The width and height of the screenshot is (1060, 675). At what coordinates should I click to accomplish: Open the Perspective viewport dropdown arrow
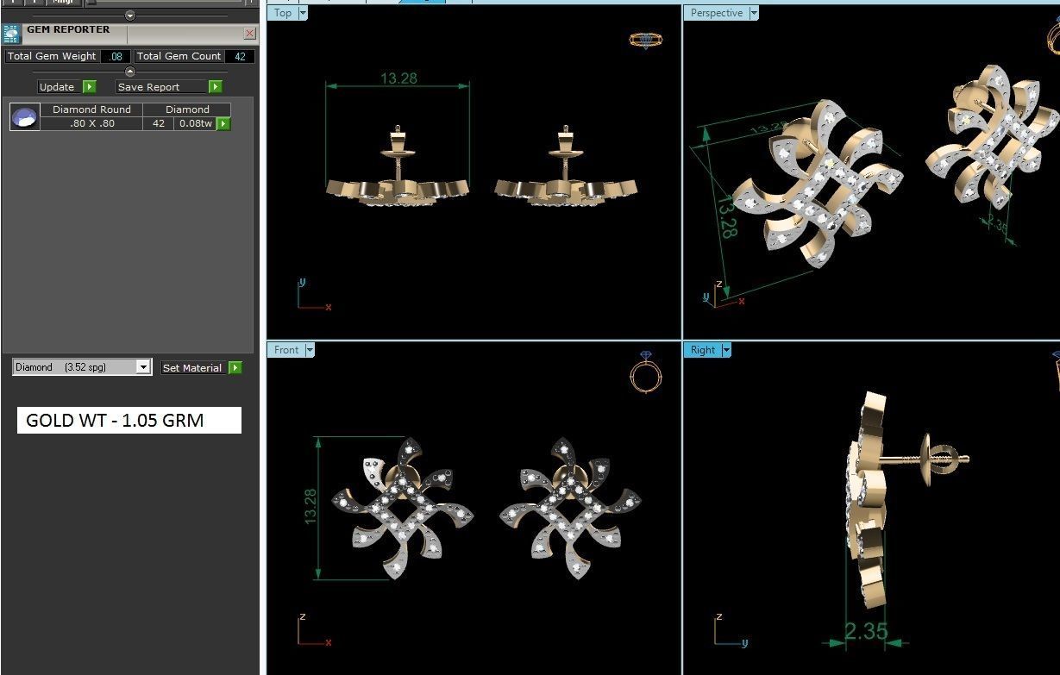pyautogui.click(x=754, y=13)
